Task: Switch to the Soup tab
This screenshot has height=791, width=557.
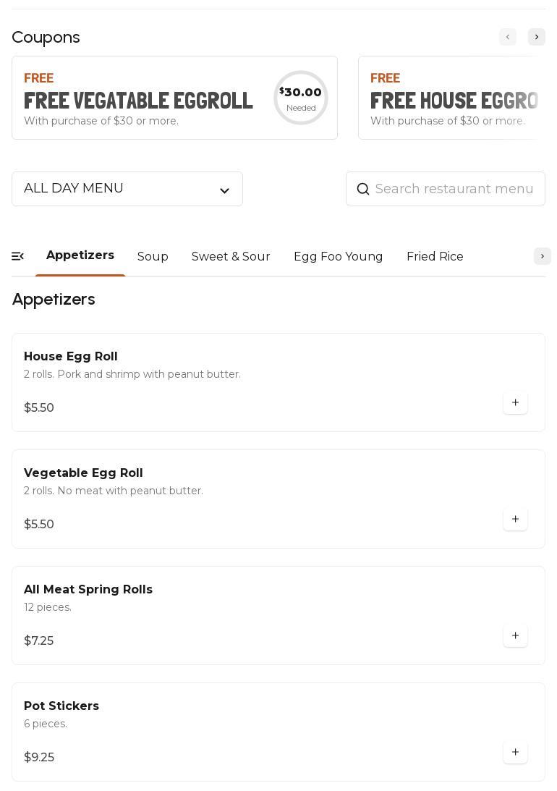Action: click(x=153, y=257)
